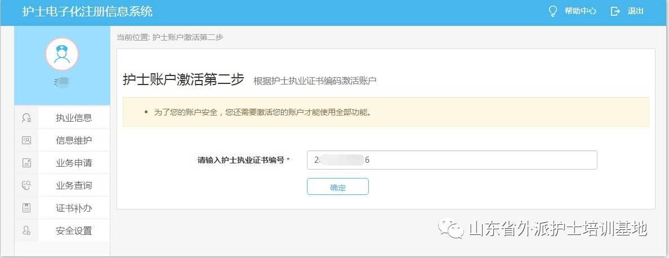Open the 执业信息 sidebar menu
This screenshot has width=669, height=258.
point(74,118)
